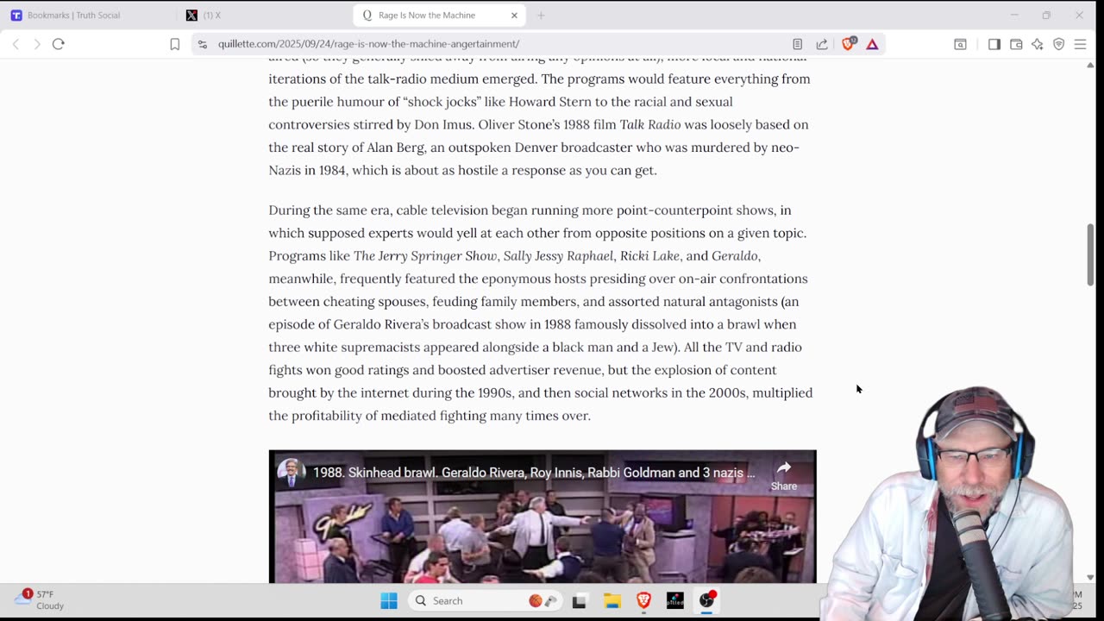Click the taskbar Search box

(x=486, y=601)
